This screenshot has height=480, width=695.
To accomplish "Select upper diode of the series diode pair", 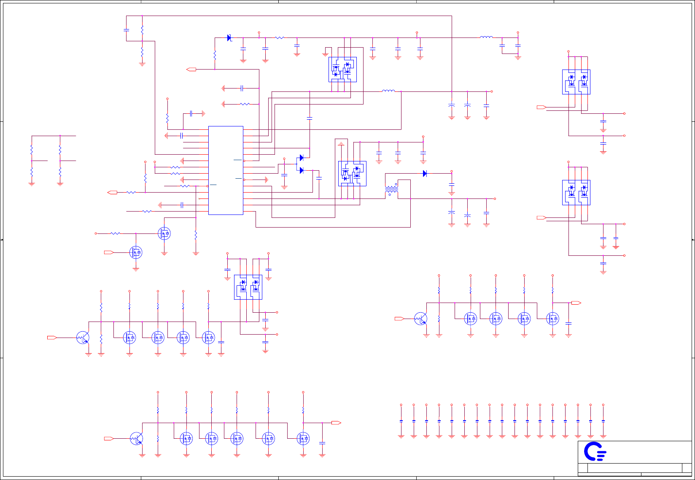I will [x=301, y=158].
